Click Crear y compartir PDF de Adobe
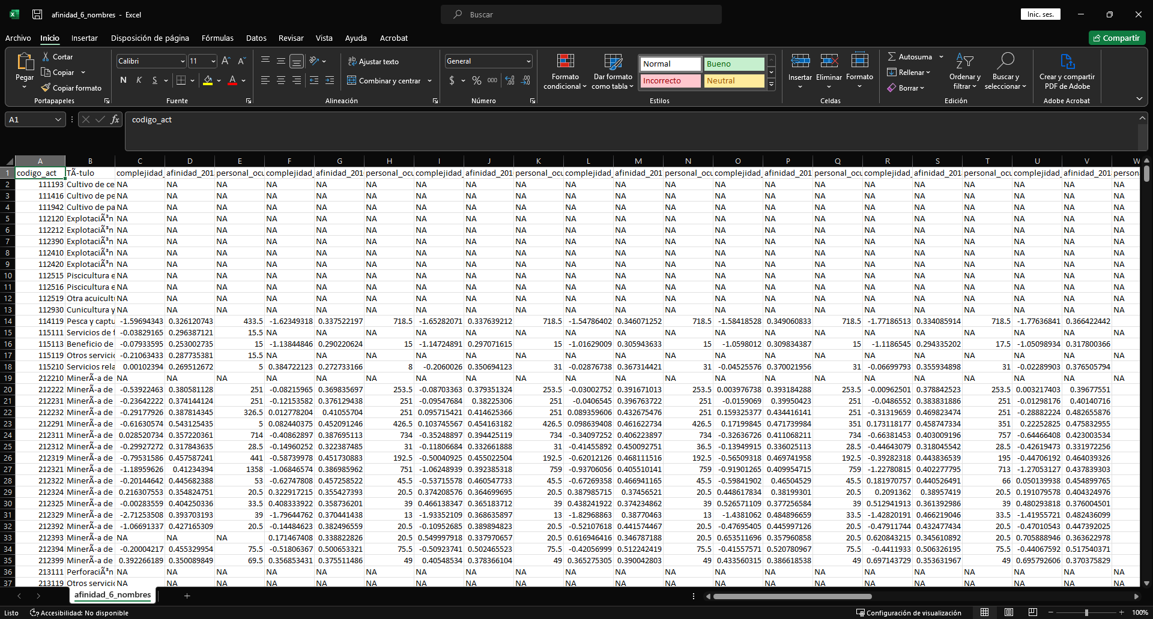The width and height of the screenshot is (1153, 619). click(1067, 62)
